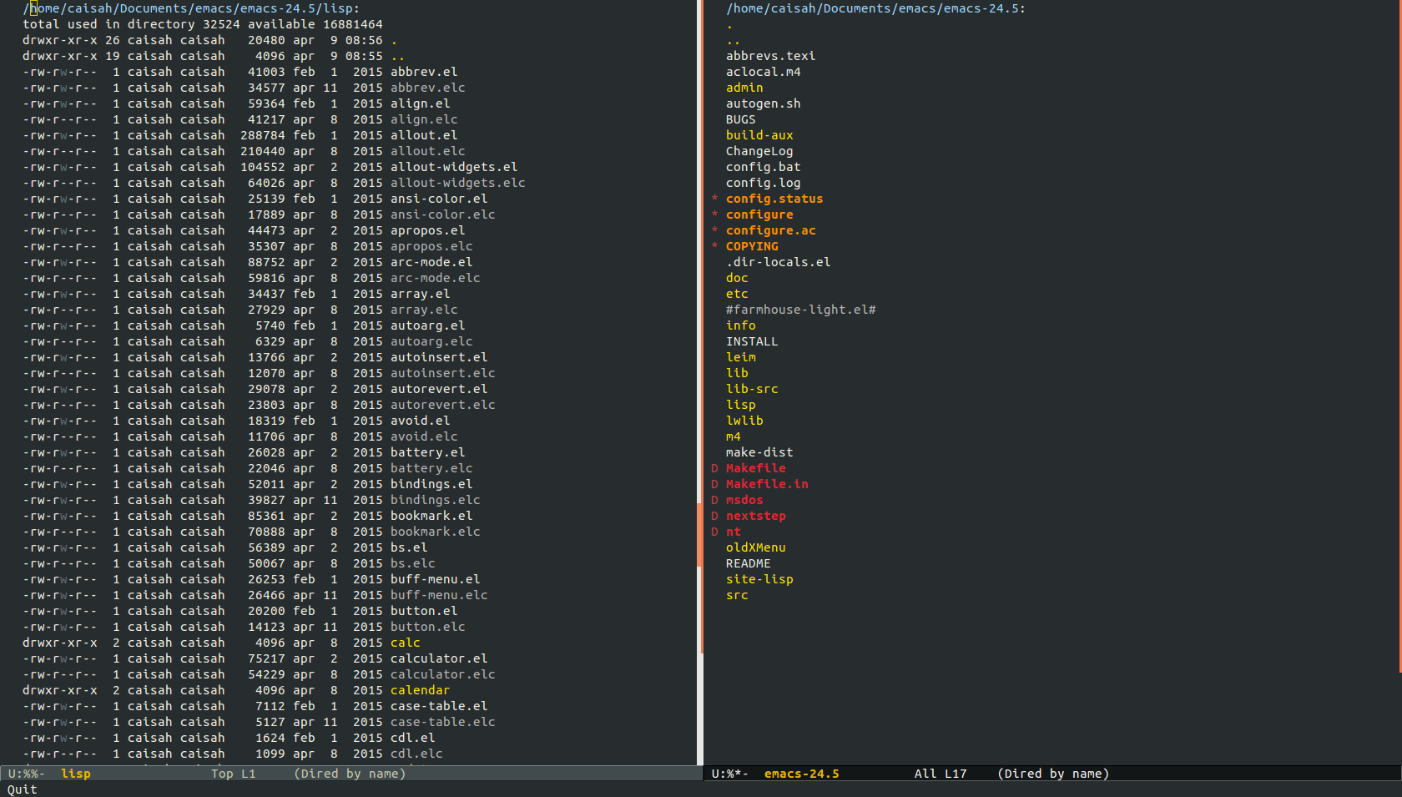Open the etc directory
Screen dimensions: 1402x797
[x=737, y=294]
